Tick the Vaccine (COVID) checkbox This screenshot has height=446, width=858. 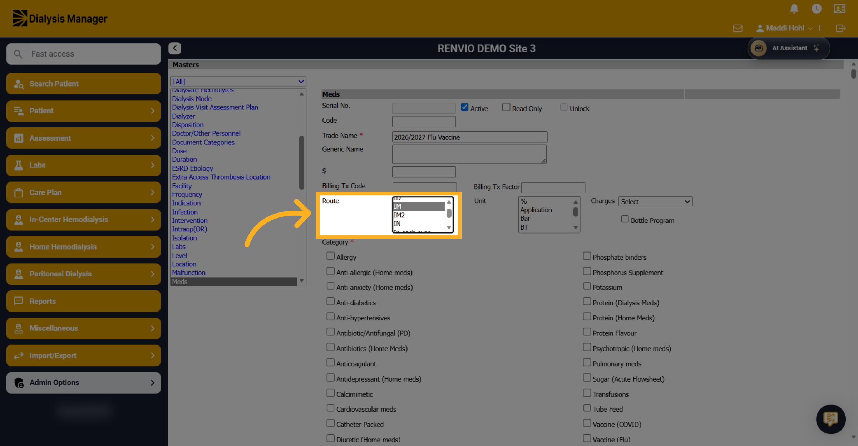[x=587, y=423]
